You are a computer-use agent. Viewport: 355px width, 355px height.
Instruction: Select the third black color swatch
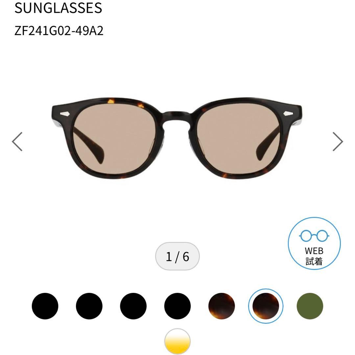[x=133, y=306]
